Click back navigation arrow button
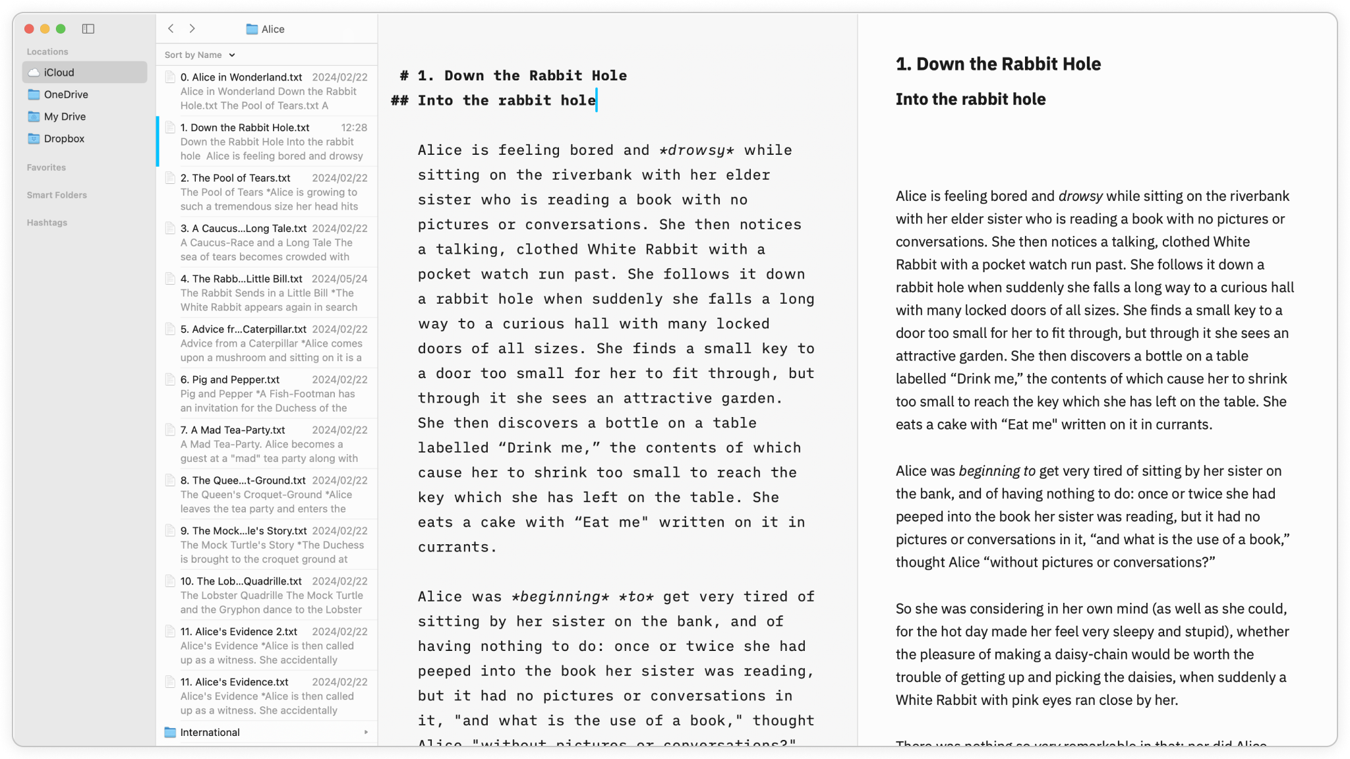The image size is (1350, 759). coord(169,29)
